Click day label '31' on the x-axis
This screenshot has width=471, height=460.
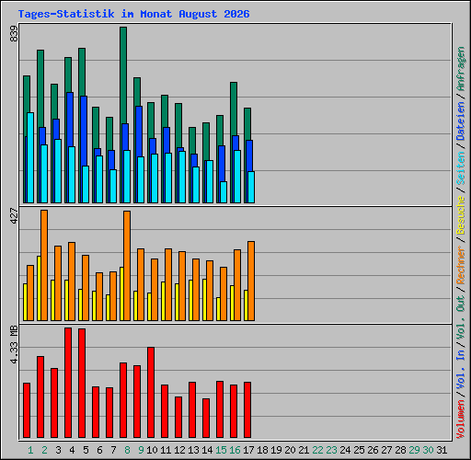pyautogui.click(x=442, y=450)
